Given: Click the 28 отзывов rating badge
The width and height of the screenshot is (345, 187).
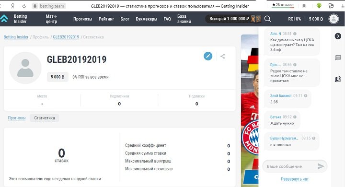Looking at the screenshot, I should click(283, 5).
